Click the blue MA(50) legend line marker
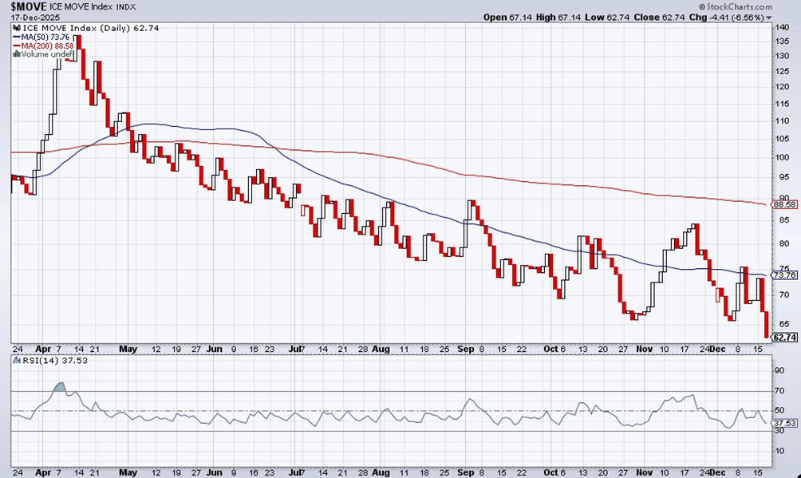 click(x=16, y=38)
